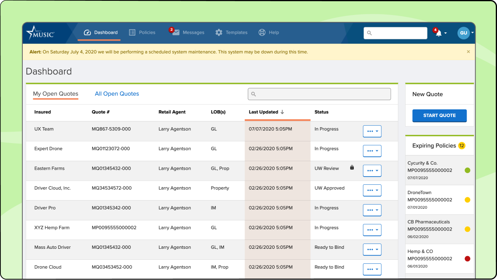Dismiss the maintenance alert banner
Viewport: 497px width, 280px height.
468,52
